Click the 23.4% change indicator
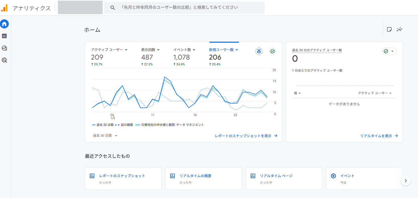The image size is (418, 198). pyautogui.click(x=215, y=64)
